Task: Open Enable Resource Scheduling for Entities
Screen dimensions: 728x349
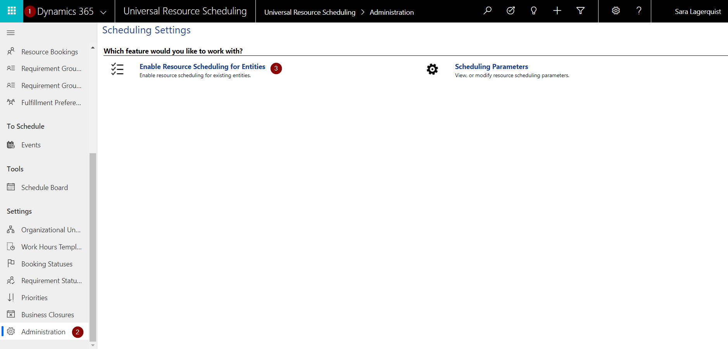Action: click(x=202, y=67)
